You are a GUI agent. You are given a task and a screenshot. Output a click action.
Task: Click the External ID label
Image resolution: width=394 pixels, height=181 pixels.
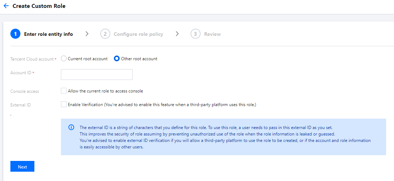pos(20,105)
